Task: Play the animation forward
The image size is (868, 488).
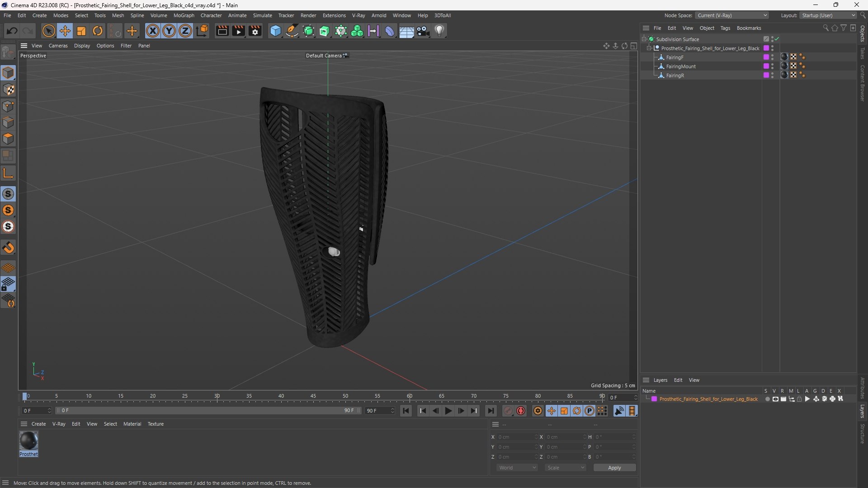Action: pyautogui.click(x=448, y=411)
